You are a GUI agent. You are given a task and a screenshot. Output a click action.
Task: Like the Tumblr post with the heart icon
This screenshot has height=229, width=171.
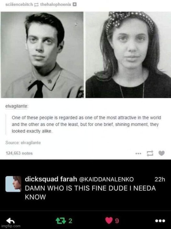click(x=161, y=153)
